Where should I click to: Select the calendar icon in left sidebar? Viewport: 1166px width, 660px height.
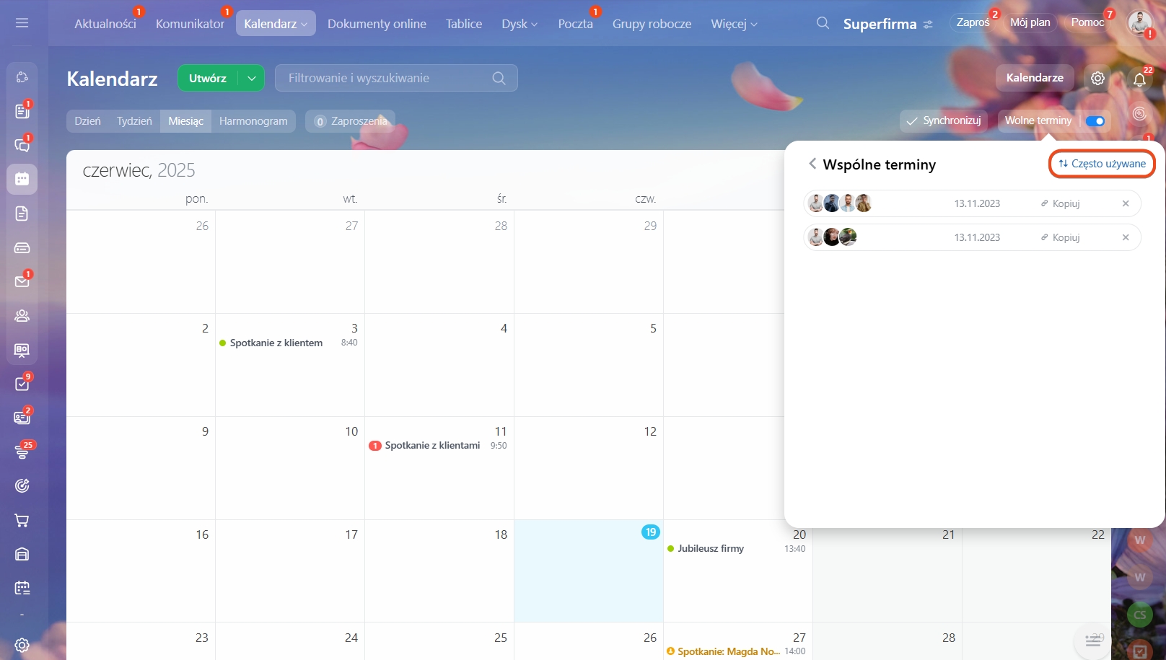coord(22,179)
